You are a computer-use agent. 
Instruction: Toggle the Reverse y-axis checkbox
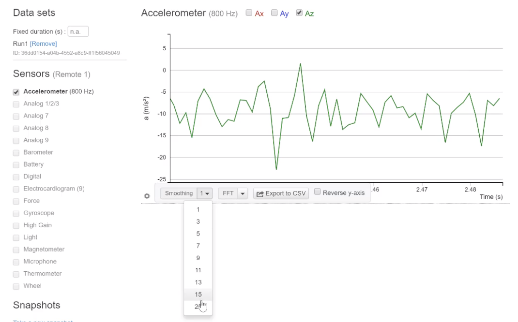(318, 191)
